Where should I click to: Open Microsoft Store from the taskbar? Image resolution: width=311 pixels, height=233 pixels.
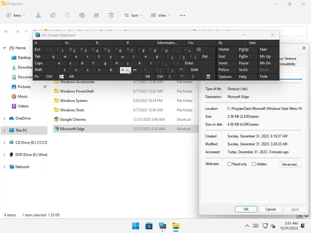point(149,226)
